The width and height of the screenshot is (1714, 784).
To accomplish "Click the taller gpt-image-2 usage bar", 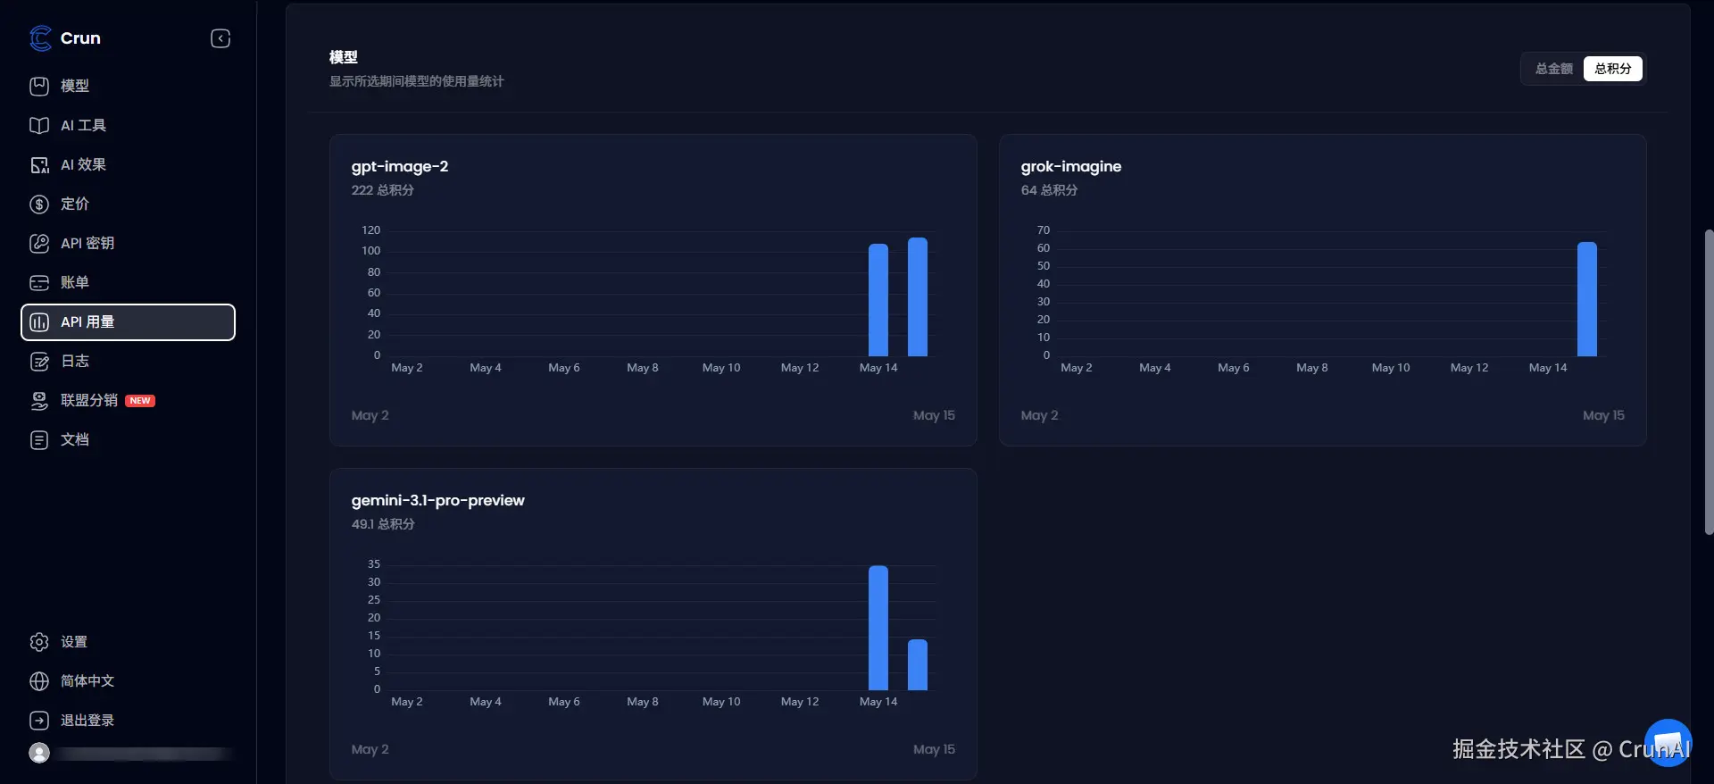I will pyautogui.click(x=918, y=297).
